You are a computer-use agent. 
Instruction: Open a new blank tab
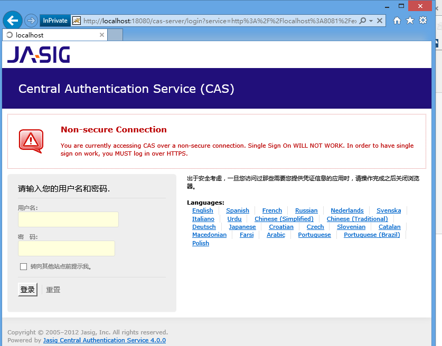click(115, 35)
